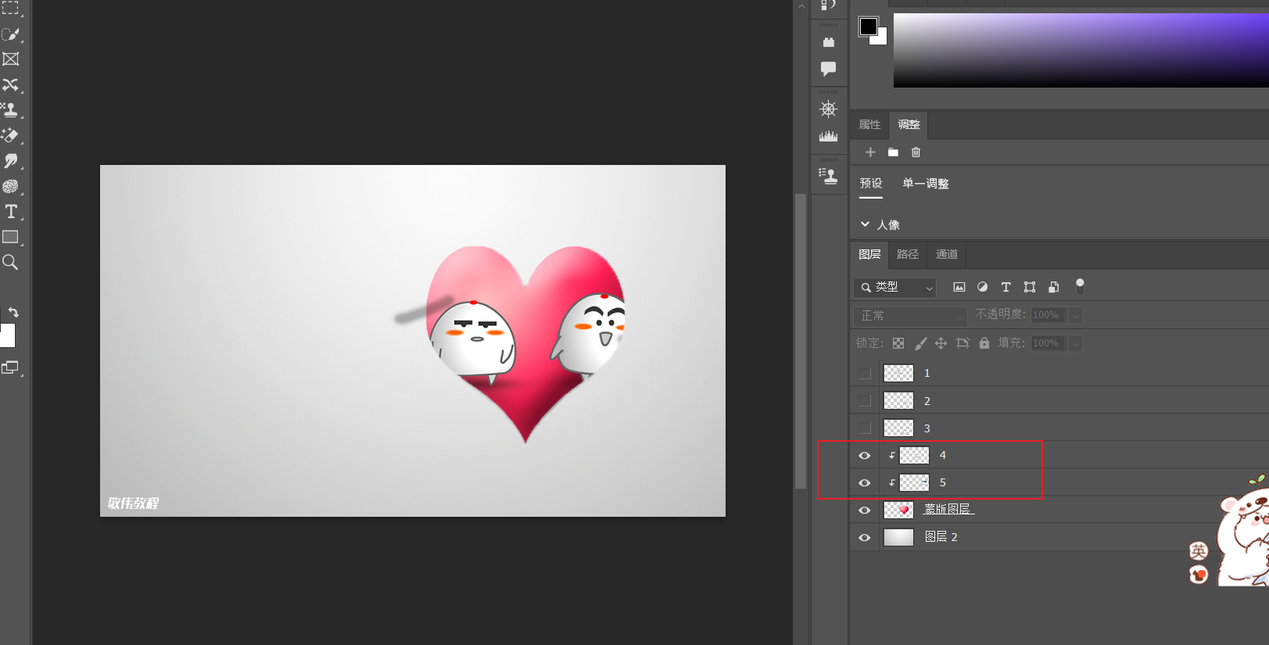Viewport: 1269px width, 645px height.
Task: Lock transparent pixels checkerboard icon
Action: point(898,343)
